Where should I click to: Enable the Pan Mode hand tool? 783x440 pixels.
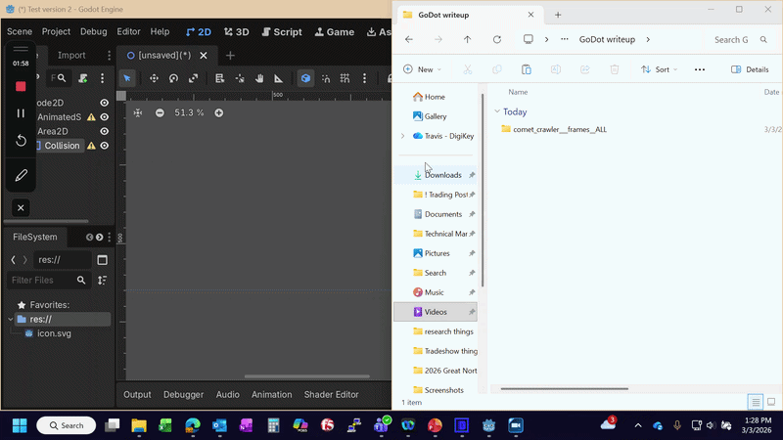[259, 78]
